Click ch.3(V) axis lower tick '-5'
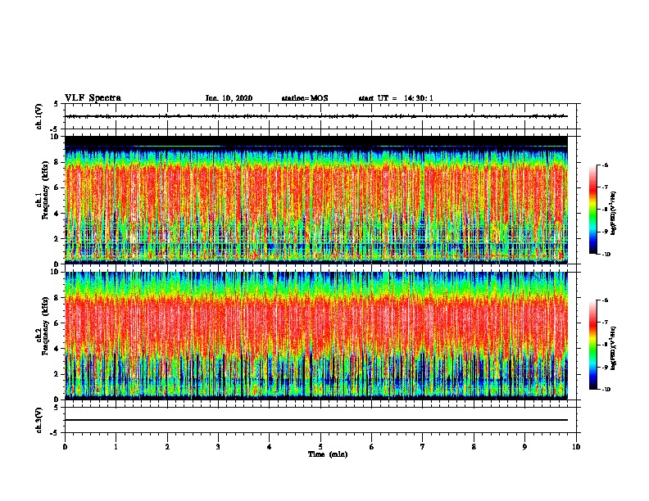 coord(56,433)
